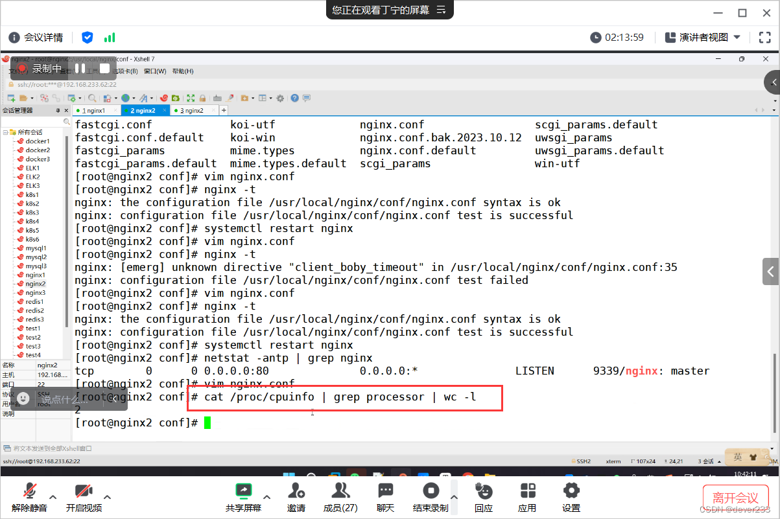Click Xshell new session toolbar icon
Viewport: 780px width, 519px height.
[11, 98]
